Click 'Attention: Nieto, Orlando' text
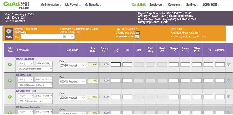This screenshot has height=115, width=233. point(185,33)
